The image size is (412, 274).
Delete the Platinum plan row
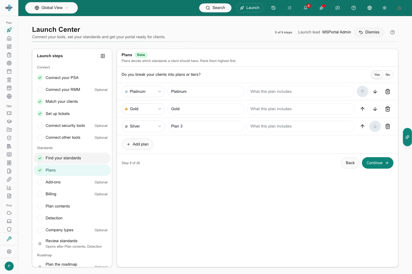pyautogui.click(x=388, y=92)
